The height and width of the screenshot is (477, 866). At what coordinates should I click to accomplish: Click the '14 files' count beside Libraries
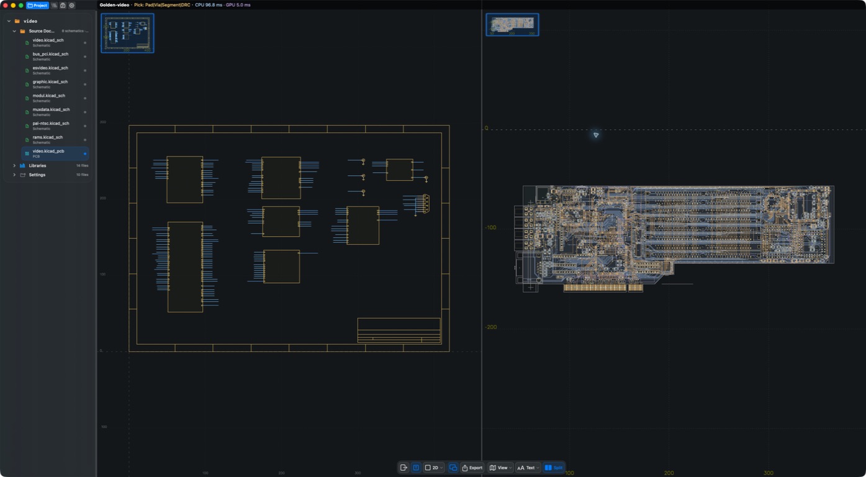83,166
